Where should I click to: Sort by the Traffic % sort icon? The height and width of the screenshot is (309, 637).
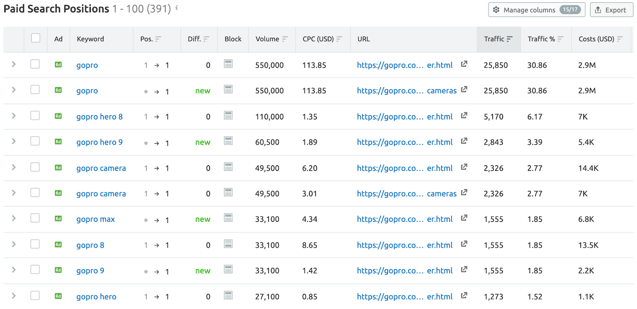(x=561, y=39)
